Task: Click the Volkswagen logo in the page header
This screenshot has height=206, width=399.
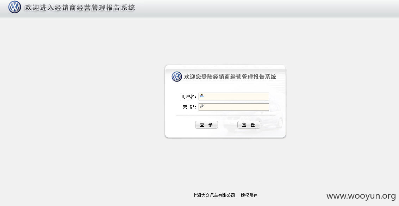Action: [x=15, y=7]
